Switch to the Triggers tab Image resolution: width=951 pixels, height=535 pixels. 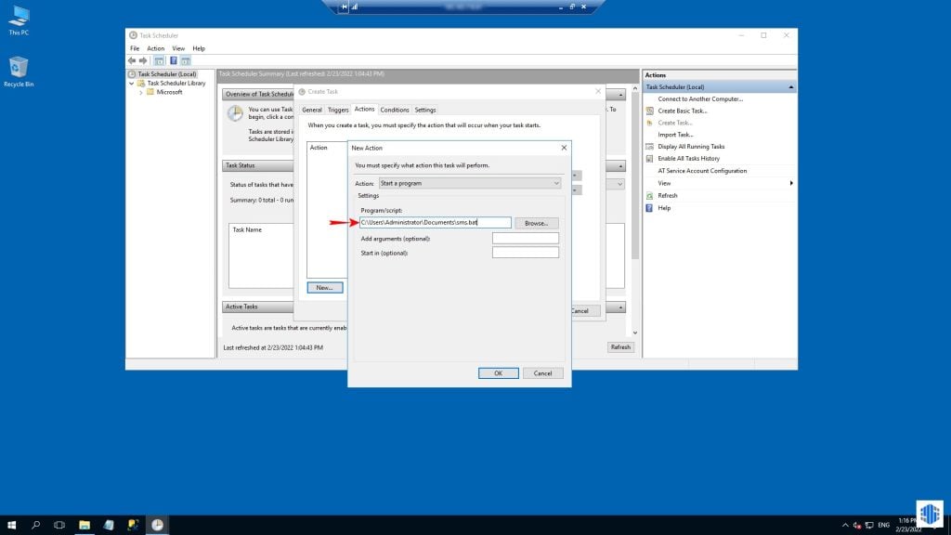338,109
